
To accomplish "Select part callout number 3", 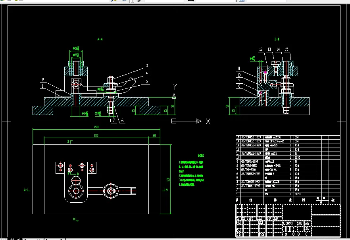I will pos(147,65).
